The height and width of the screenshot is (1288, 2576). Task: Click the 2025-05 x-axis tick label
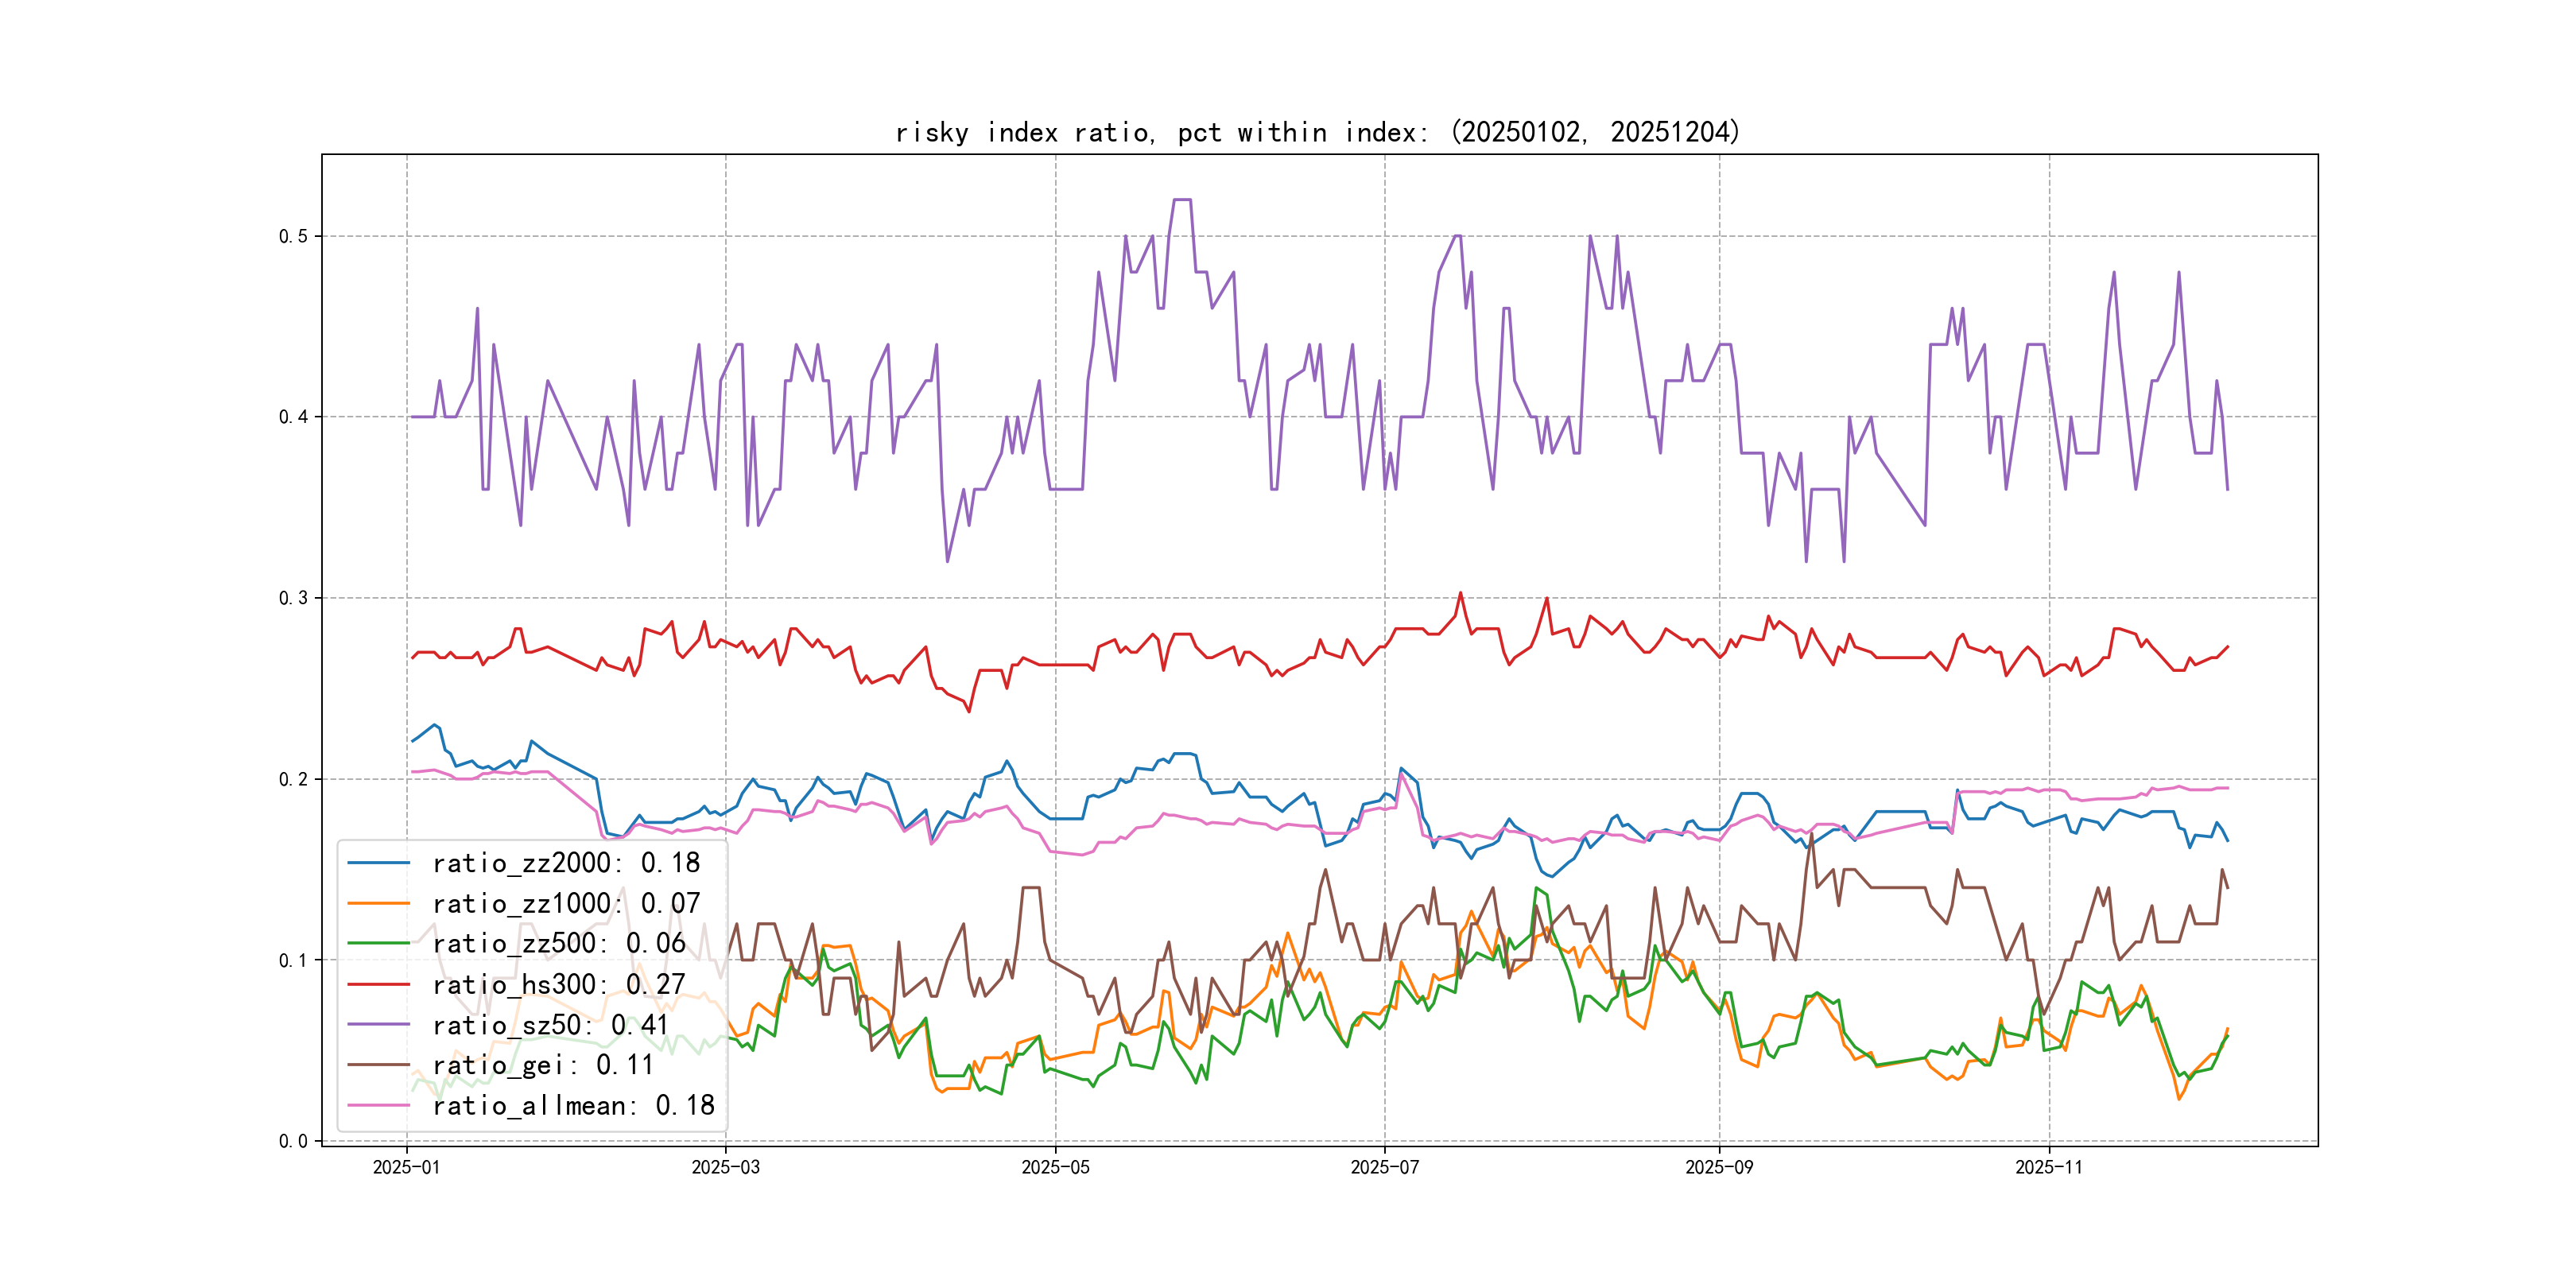point(1055,1167)
